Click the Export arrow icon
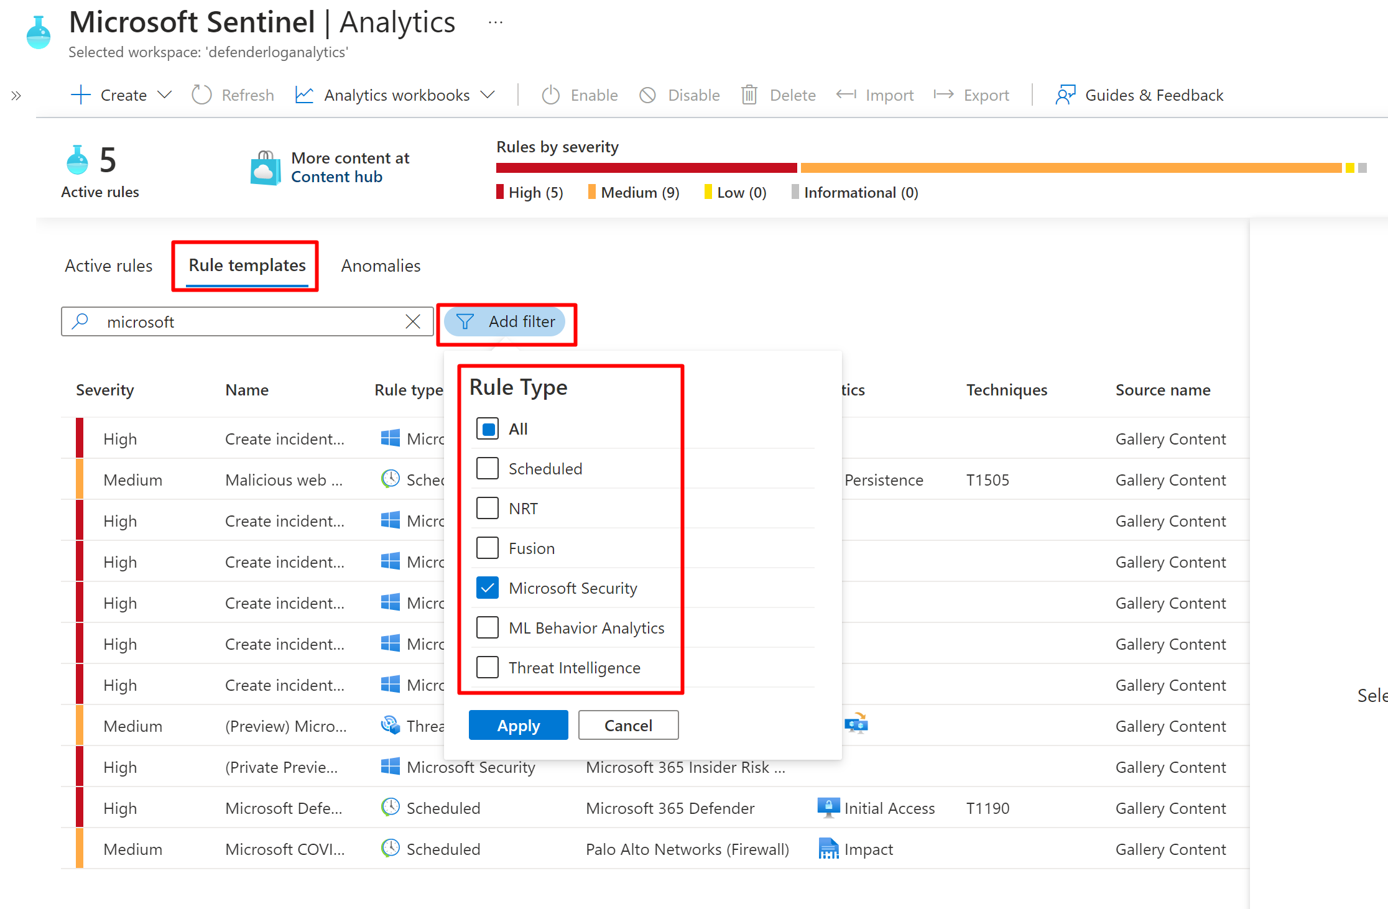The height and width of the screenshot is (909, 1388). (x=943, y=95)
